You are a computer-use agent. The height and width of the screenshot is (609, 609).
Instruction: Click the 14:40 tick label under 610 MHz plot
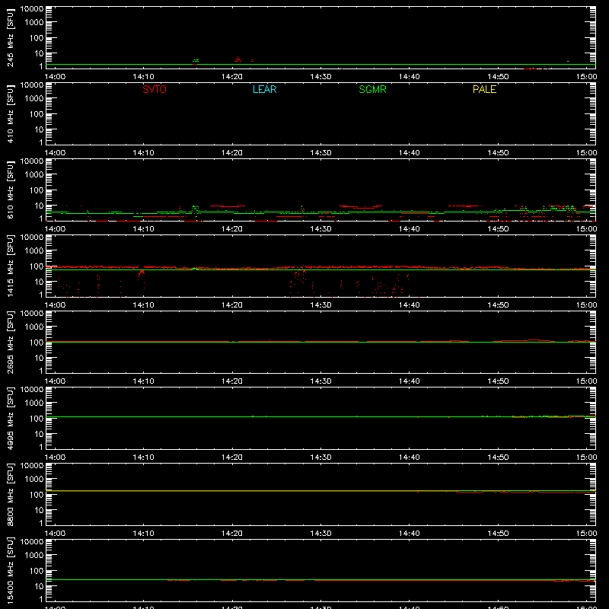(410, 229)
